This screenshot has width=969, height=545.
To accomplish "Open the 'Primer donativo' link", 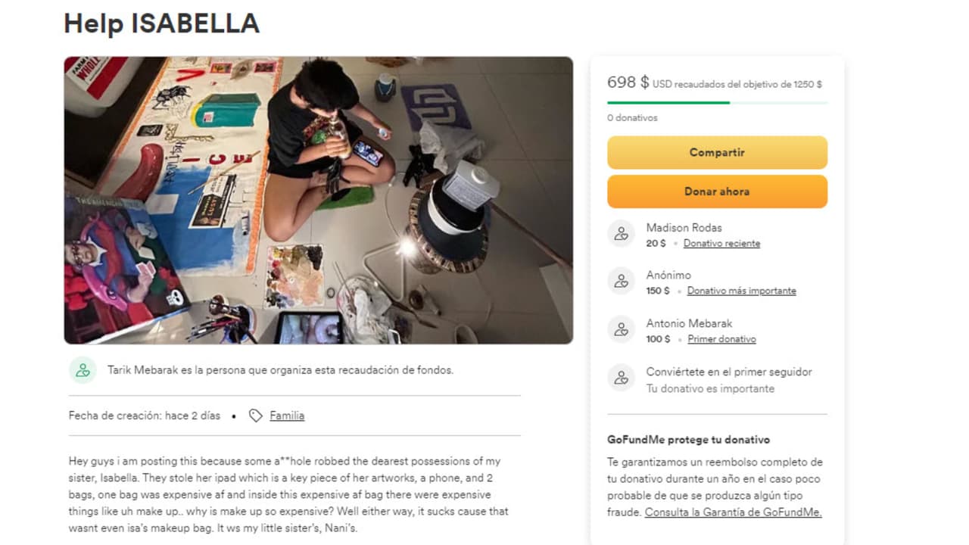I will (722, 338).
